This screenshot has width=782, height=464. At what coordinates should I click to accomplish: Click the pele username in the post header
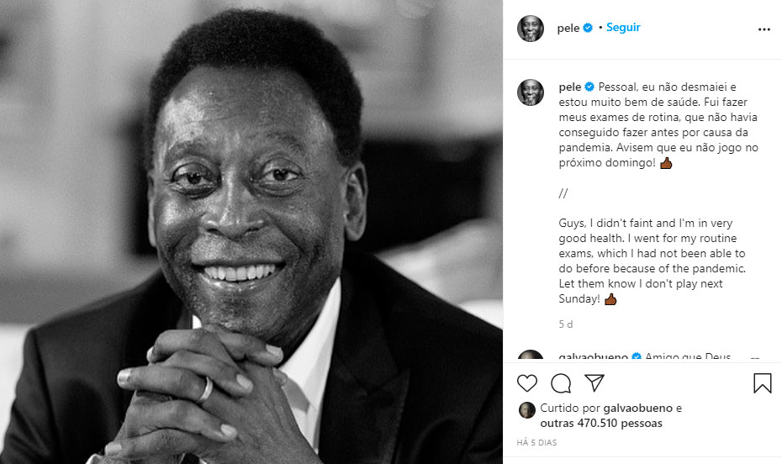pyautogui.click(x=568, y=28)
